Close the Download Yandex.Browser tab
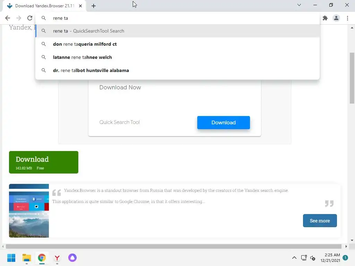355x266 pixels. (x=80, y=6)
